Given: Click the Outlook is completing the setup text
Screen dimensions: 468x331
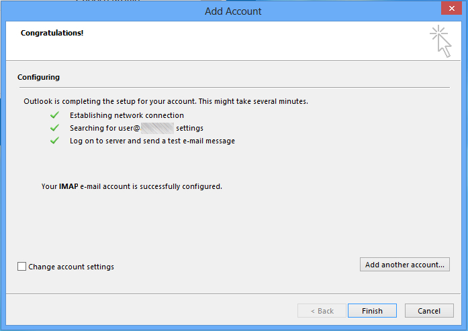Looking at the screenshot, I should pyautogui.click(x=166, y=101).
